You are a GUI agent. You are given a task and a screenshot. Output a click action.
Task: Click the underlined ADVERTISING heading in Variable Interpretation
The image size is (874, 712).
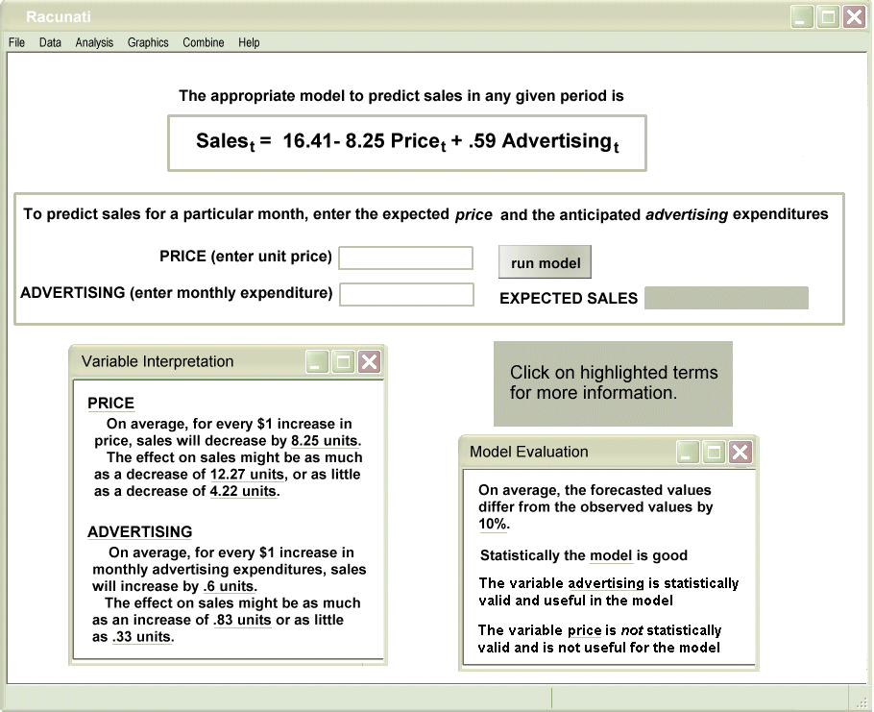tap(139, 532)
